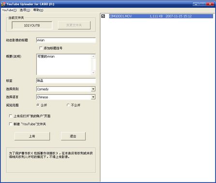The image size is (216, 183).
Task: Click the 1,111 KB file size
Action: 156,16
